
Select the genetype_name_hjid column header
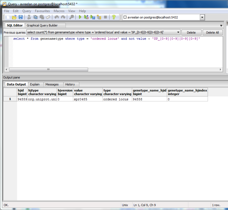[x=150, y=92]
